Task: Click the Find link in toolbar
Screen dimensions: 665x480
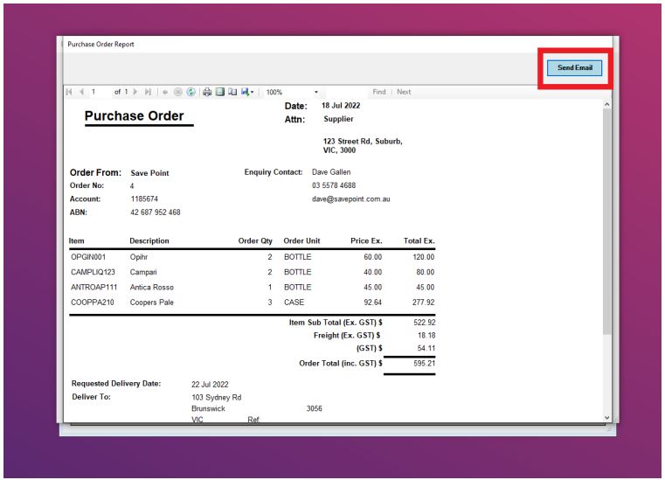Action: (379, 92)
